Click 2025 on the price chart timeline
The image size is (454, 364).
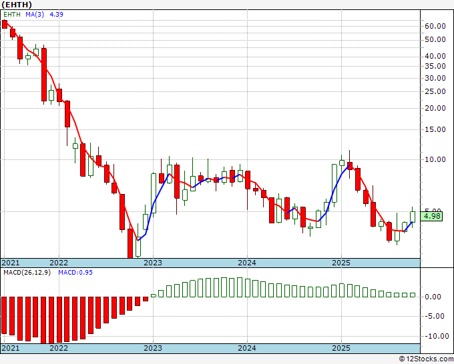(x=341, y=263)
